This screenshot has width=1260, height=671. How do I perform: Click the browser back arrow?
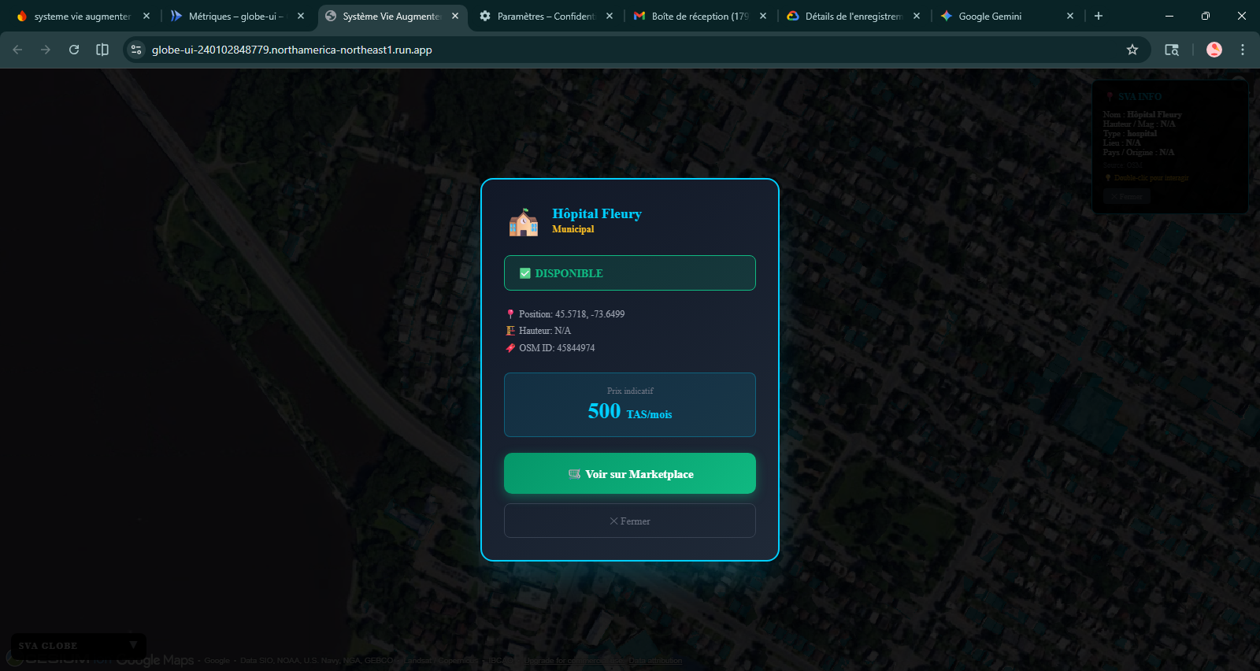click(17, 50)
